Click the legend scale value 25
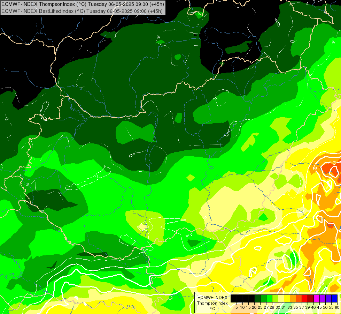Screen dimensions: 341x314 [260, 307]
